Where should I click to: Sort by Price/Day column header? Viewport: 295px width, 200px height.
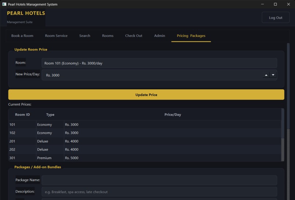(172, 115)
